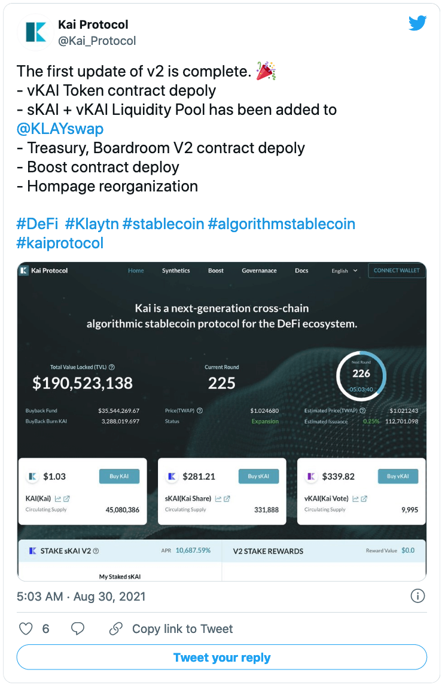
Task: Click the CONNECT WALLET button
Action: 397,270
